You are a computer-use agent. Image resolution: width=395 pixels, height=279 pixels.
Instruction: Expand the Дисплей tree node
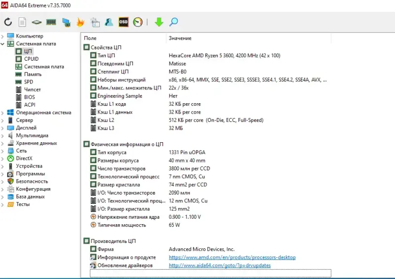2,128
